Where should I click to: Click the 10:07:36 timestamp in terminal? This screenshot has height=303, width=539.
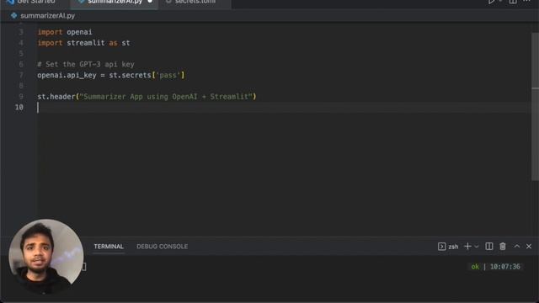point(505,267)
